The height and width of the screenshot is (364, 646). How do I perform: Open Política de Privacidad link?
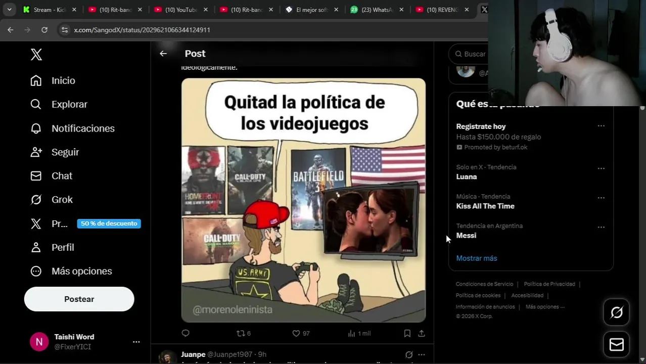pos(549,284)
